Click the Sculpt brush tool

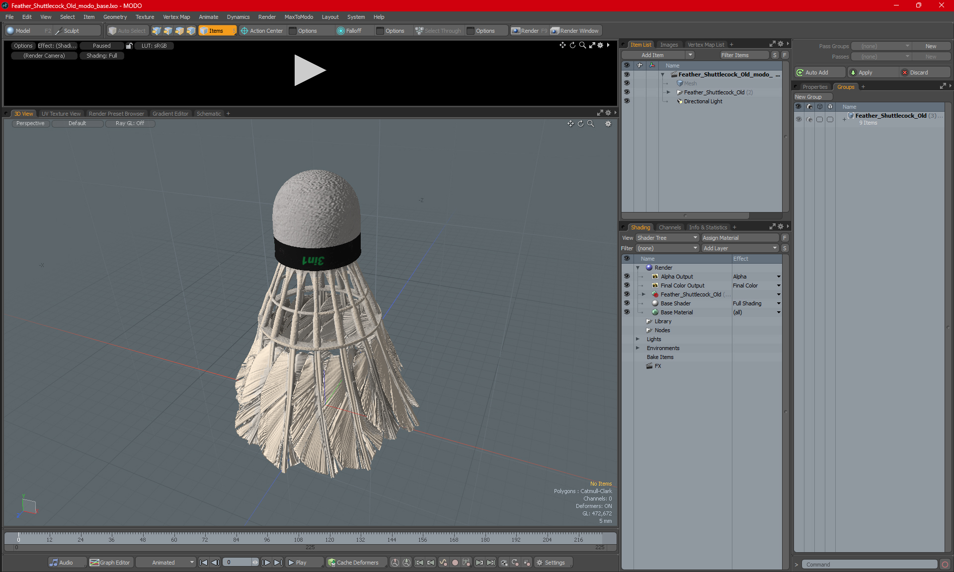(77, 31)
